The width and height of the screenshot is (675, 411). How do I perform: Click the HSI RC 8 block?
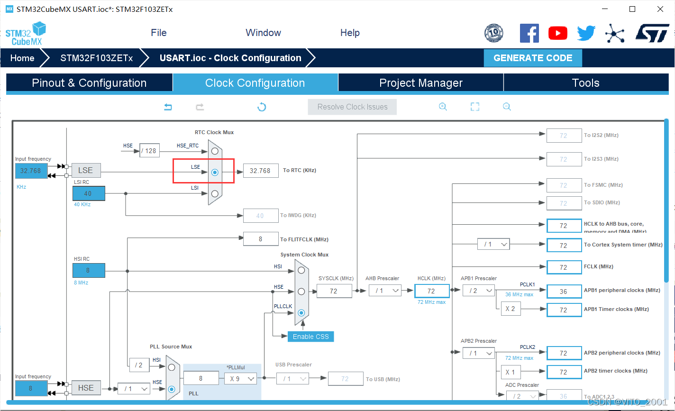(x=89, y=270)
